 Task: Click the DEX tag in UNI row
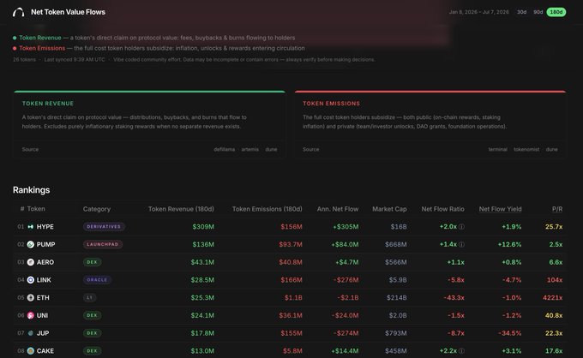point(92,315)
